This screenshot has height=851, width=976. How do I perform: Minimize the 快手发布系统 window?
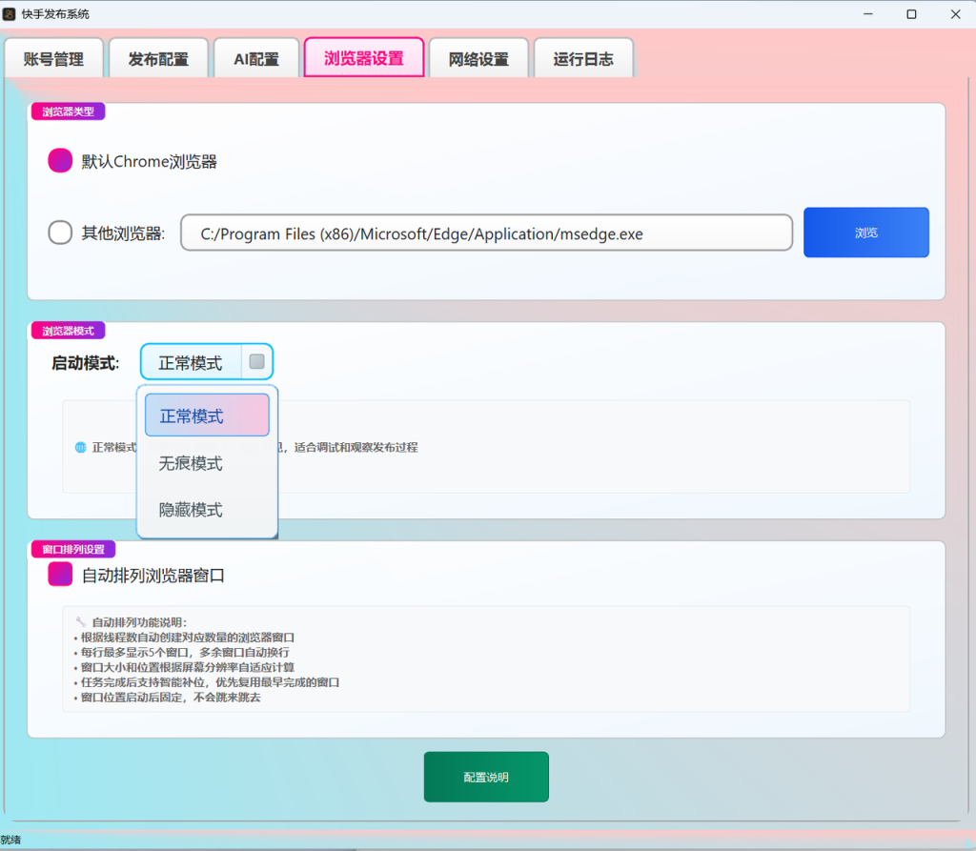pyautogui.click(x=867, y=13)
